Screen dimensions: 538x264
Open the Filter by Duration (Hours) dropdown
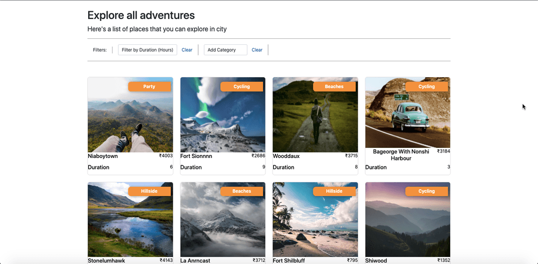147,50
